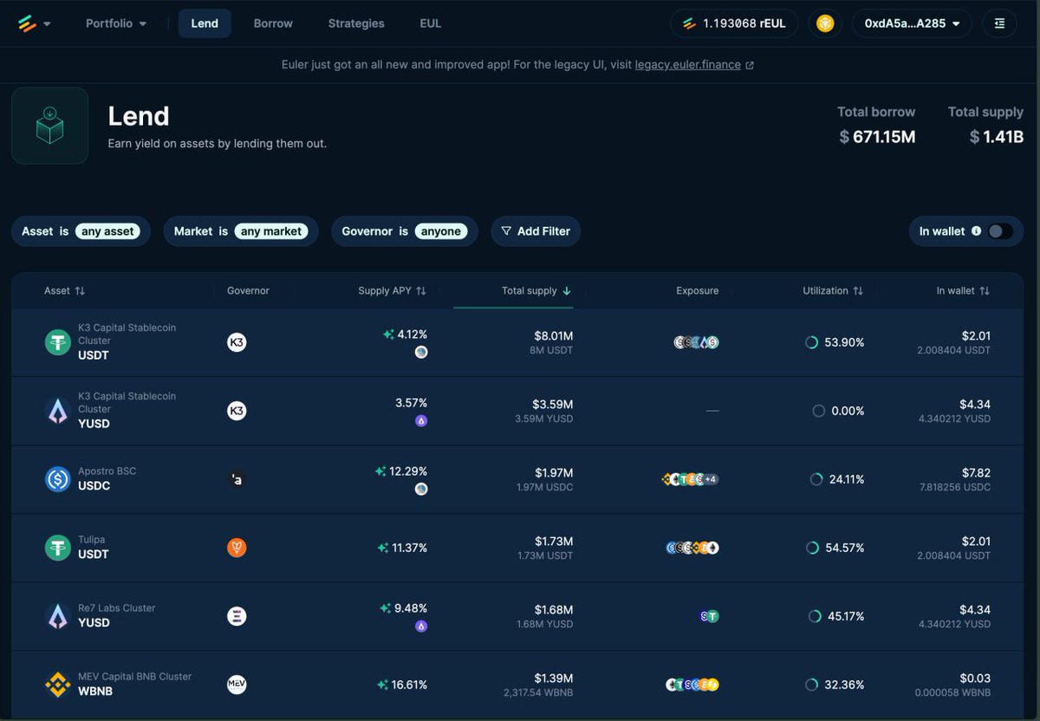Click the Lend box icon beside the heading
The width and height of the screenshot is (1040, 721).
tap(49, 126)
